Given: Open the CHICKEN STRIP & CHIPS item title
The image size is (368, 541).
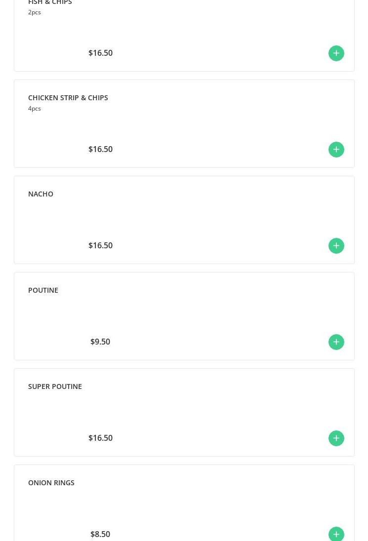Looking at the screenshot, I should tap(68, 98).
